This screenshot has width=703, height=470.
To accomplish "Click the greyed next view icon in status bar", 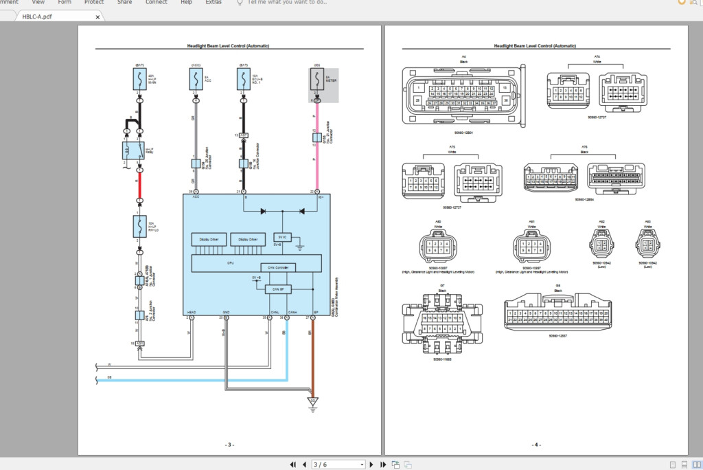I will [408, 465].
